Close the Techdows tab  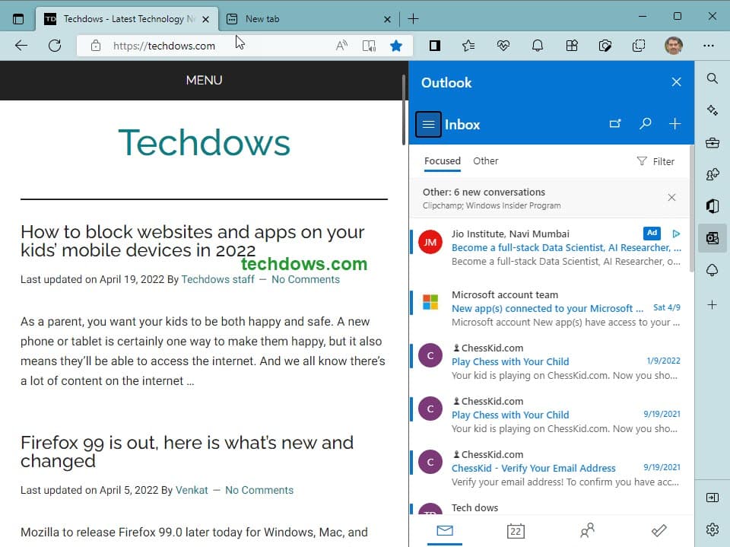(206, 19)
